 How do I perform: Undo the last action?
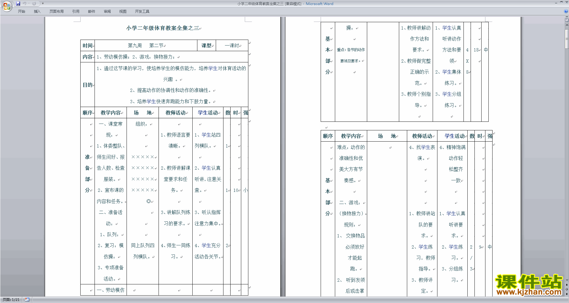point(25,4)
